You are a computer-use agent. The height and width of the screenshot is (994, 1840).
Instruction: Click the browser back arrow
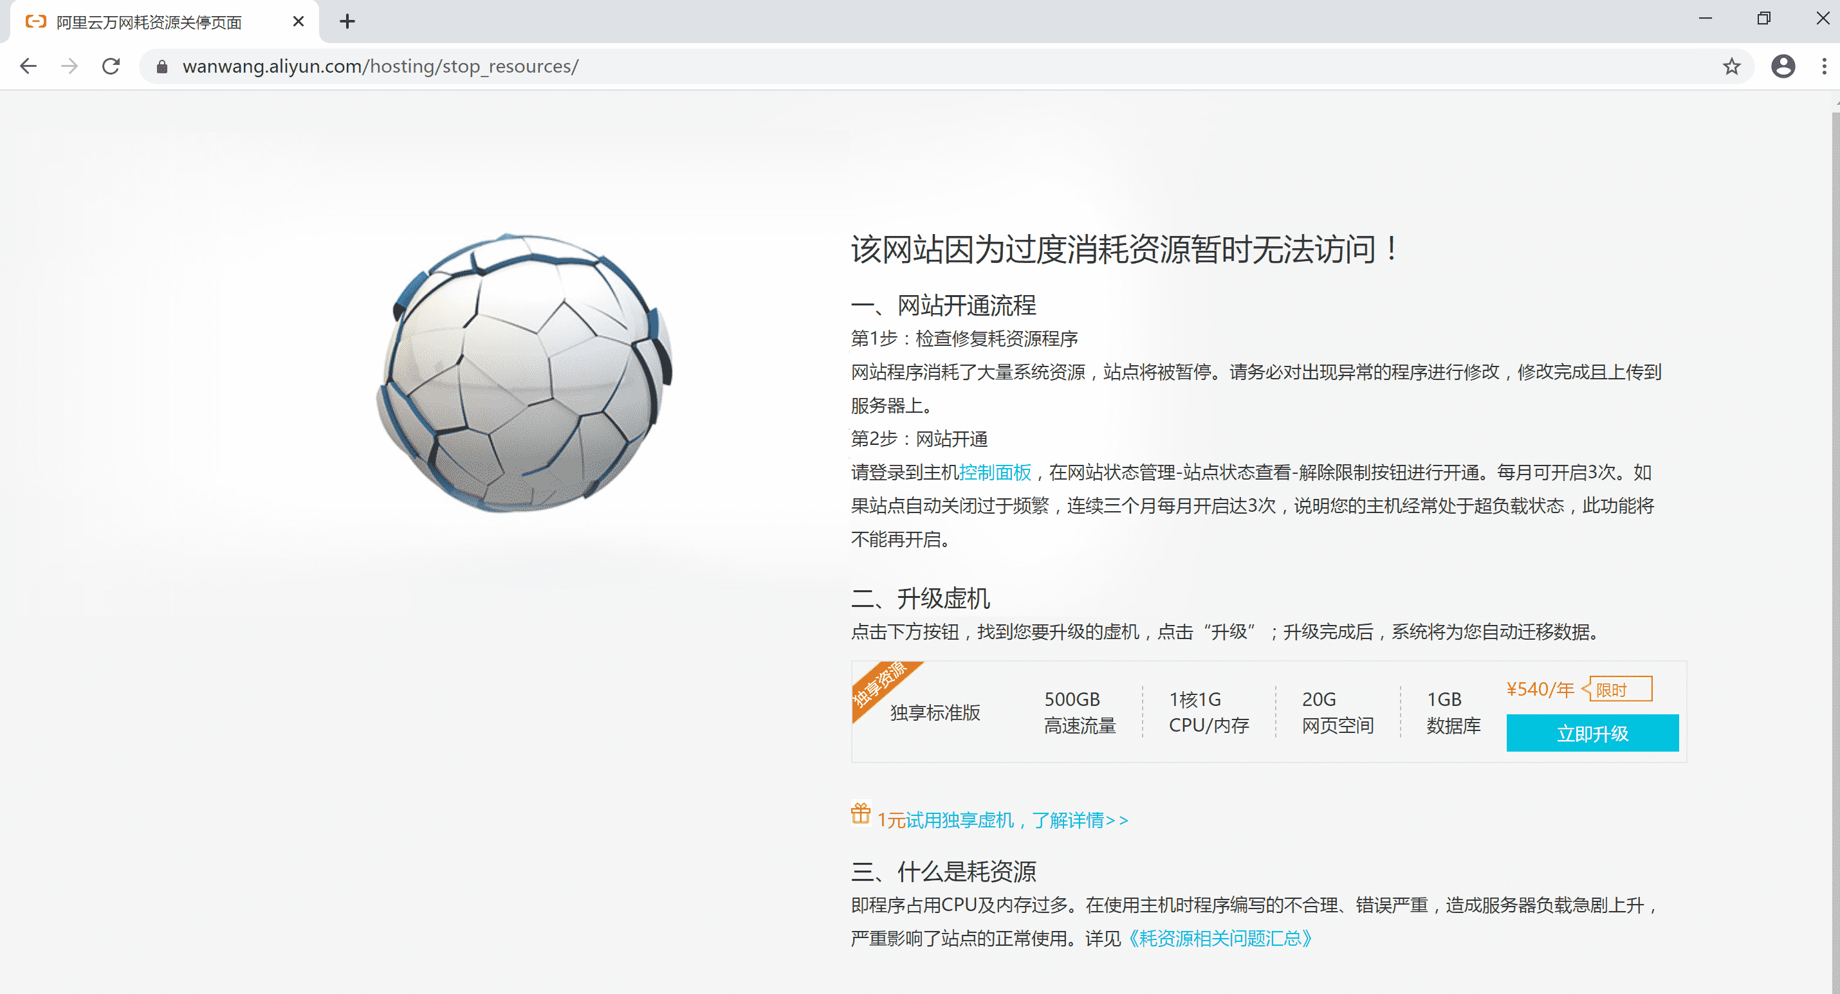[28, 66]
